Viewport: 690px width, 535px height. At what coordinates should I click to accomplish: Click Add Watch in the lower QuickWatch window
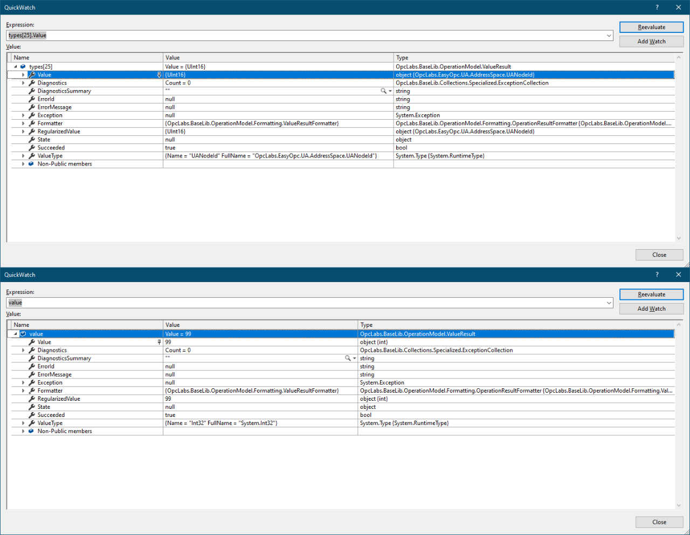tap(651, 309)
